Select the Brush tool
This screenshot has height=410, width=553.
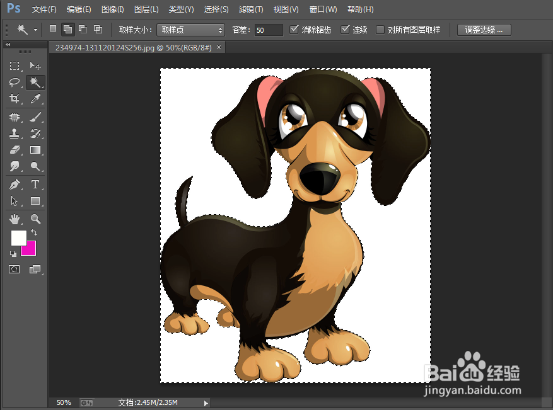(35, 117)
